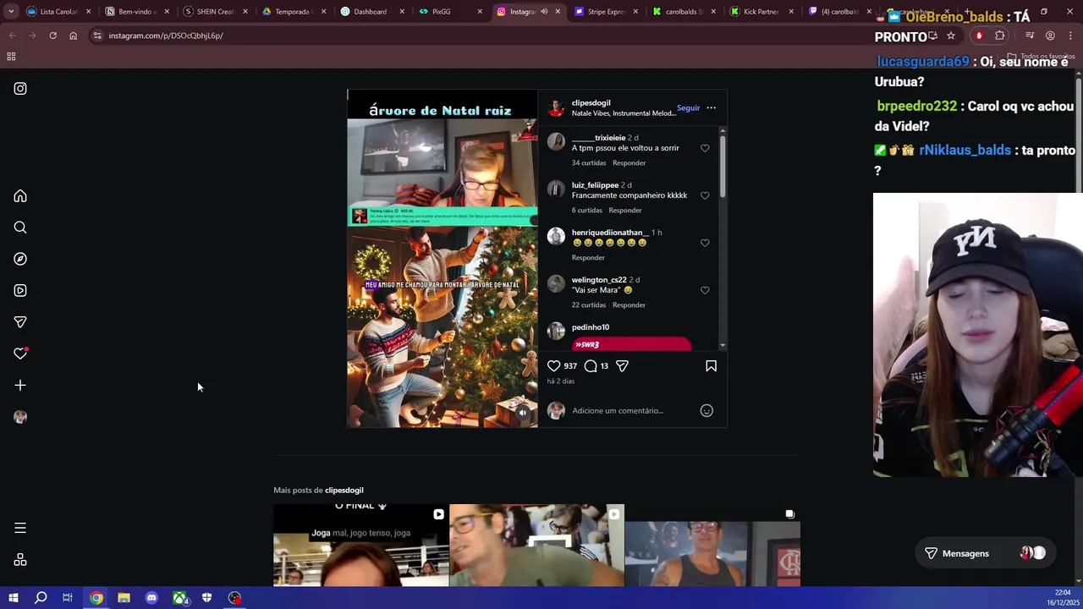Open Instagram search magnifier icon
The width and height of the screenshot is (1083, 609).
[20, 228]
